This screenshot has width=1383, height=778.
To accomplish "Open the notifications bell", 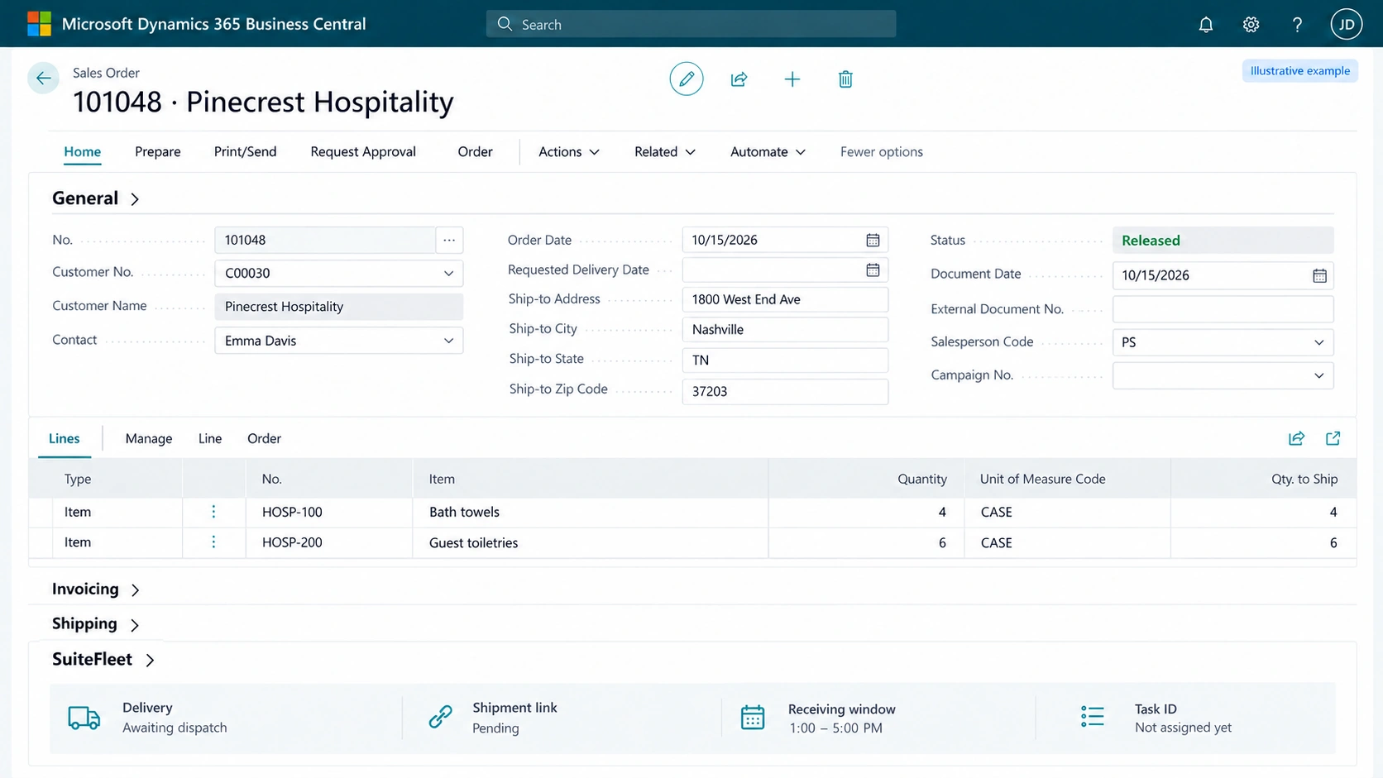I will (x=1206, y=25).
